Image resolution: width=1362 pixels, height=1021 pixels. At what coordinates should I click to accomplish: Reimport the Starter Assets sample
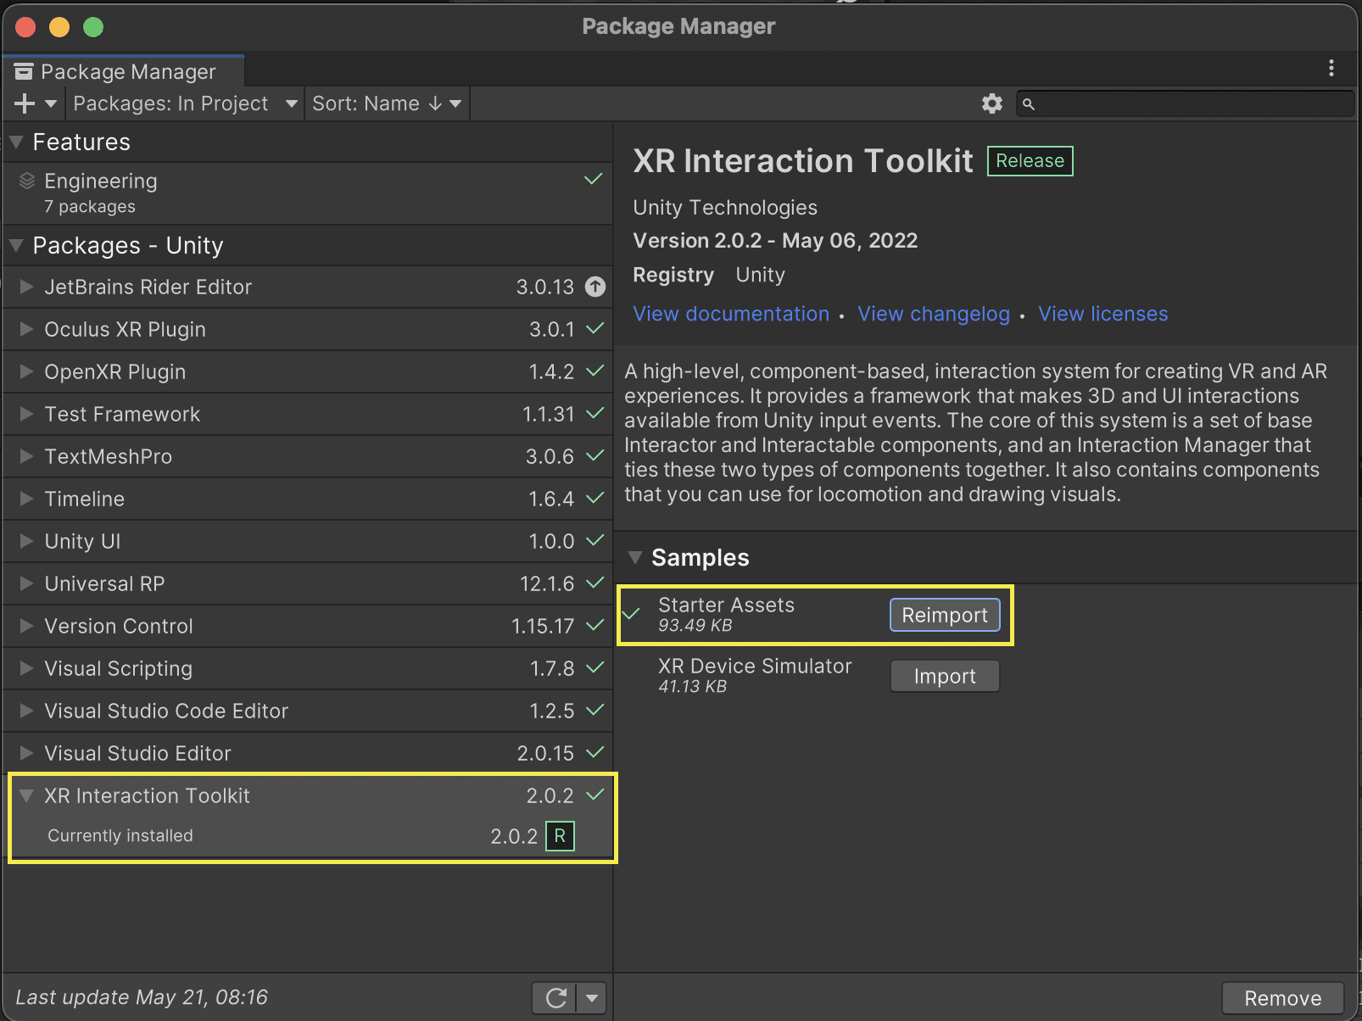click(945, 615)
